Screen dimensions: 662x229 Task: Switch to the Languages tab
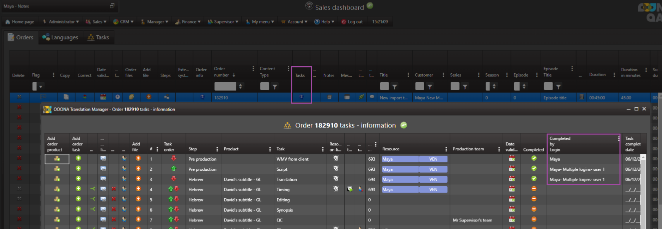(x=60, y=37)
